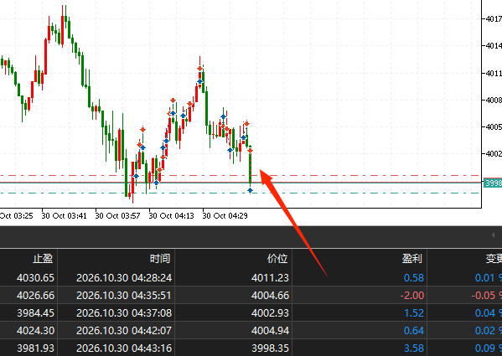Click the 30 Oct 04:13 time axis label
Screen dimensions: 502x356
pyautogui.click(x=171, y=216)
